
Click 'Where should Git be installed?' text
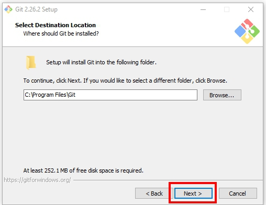click(x=61, y=33)
